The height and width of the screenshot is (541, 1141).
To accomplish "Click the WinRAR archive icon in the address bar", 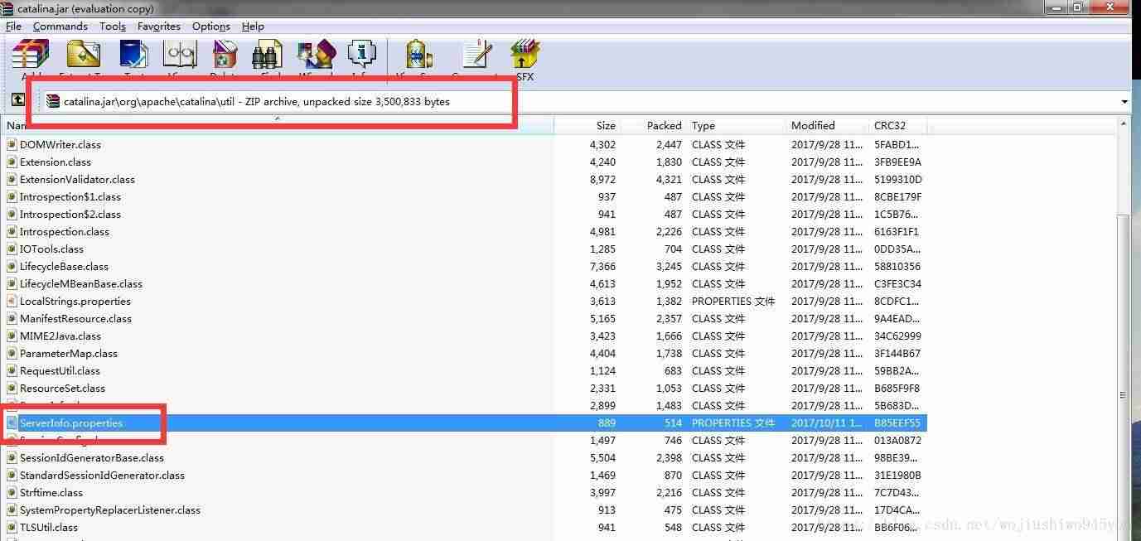I will pyautogui.click(x=53, y=101).
